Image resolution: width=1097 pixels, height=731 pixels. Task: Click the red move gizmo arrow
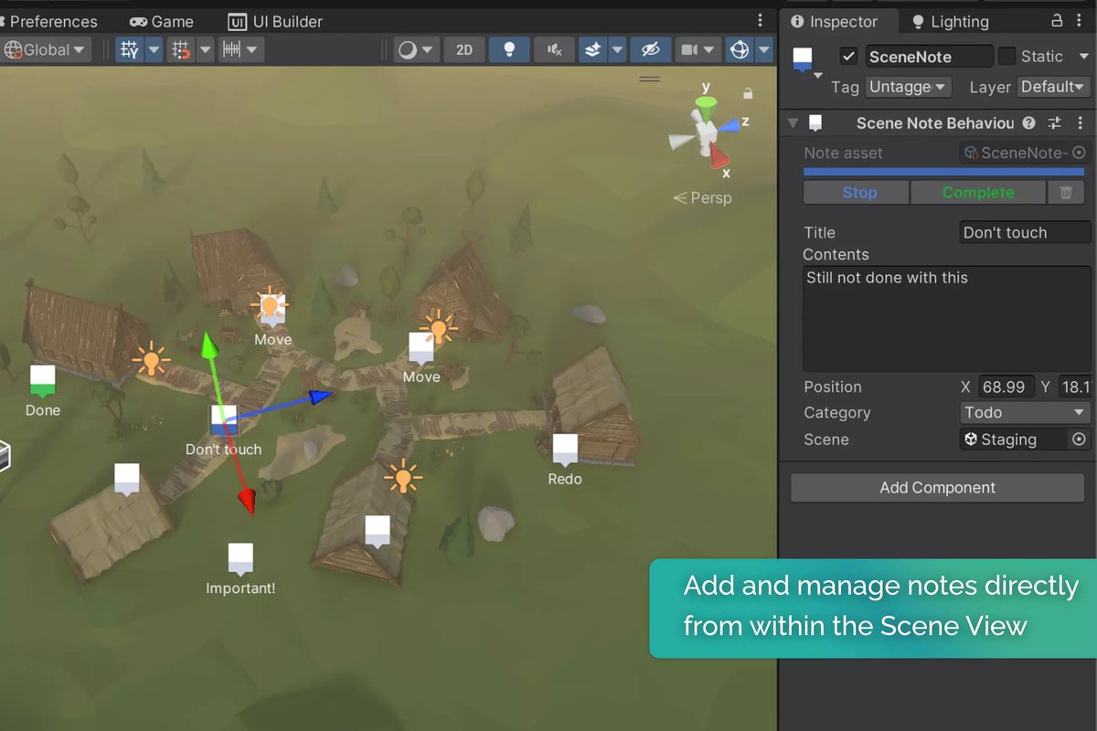[247, 500]
